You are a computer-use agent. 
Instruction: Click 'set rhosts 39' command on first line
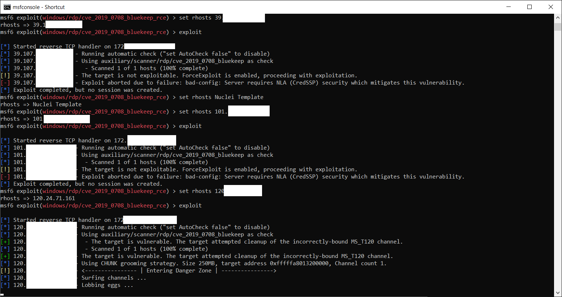[200, 18]
